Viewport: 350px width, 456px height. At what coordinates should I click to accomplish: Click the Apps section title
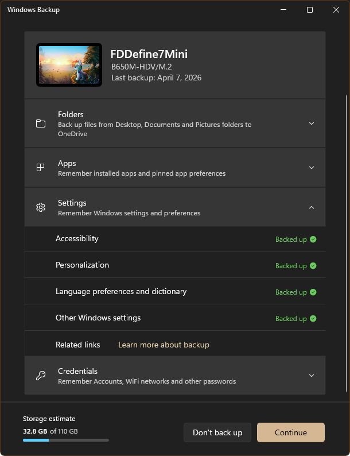point(67,164)
